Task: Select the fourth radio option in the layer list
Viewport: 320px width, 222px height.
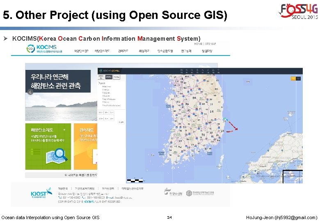Action: tap(103, 96)
